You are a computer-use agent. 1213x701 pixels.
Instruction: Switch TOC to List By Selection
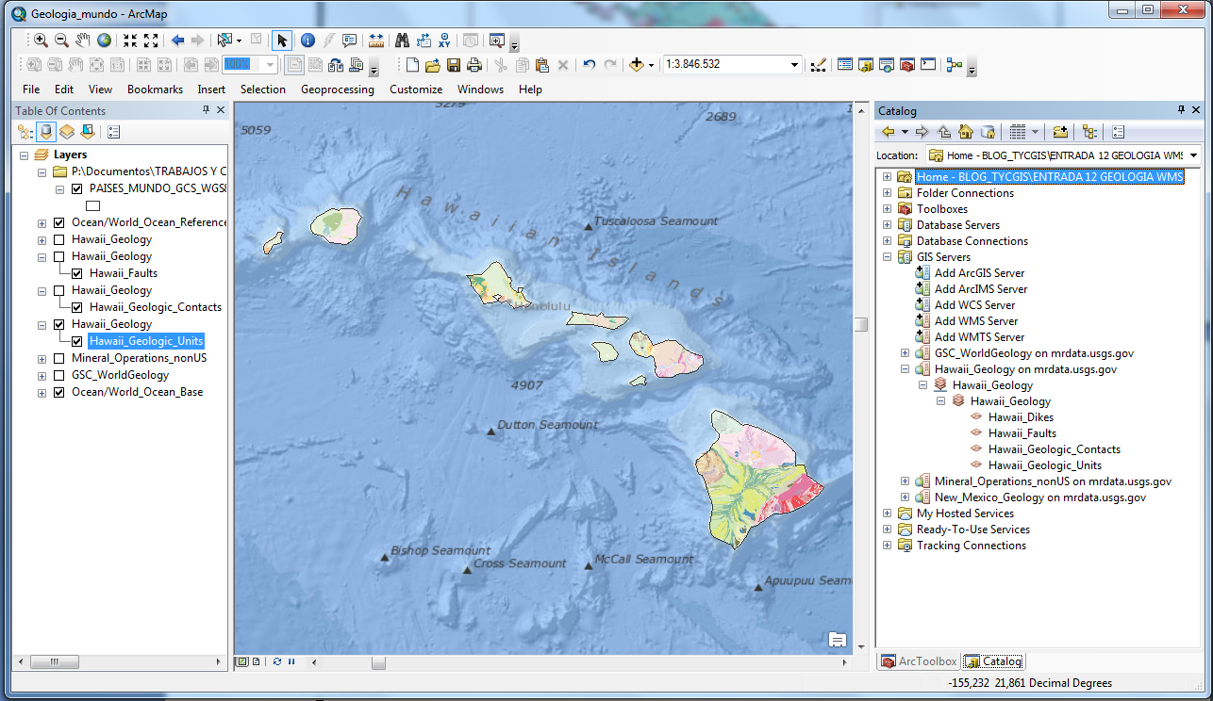click(x=88, y=132)
